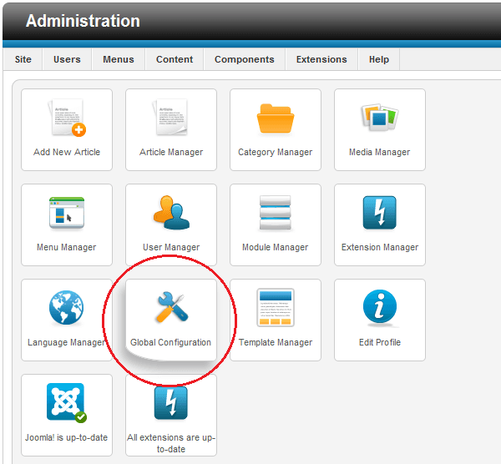Open the Edit Profile info icon

click(380, 308)
